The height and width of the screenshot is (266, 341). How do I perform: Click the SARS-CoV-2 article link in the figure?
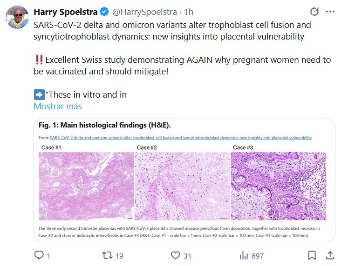coord(180,138)
